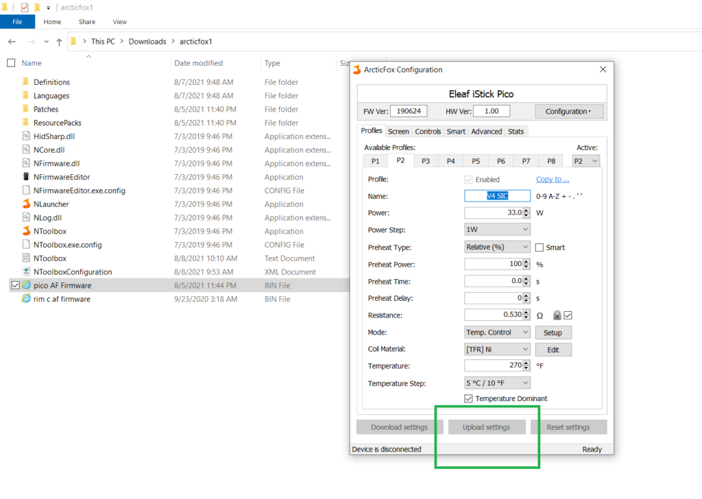
Task: Open the Coil Material dropdown
Action: [498, 349]
